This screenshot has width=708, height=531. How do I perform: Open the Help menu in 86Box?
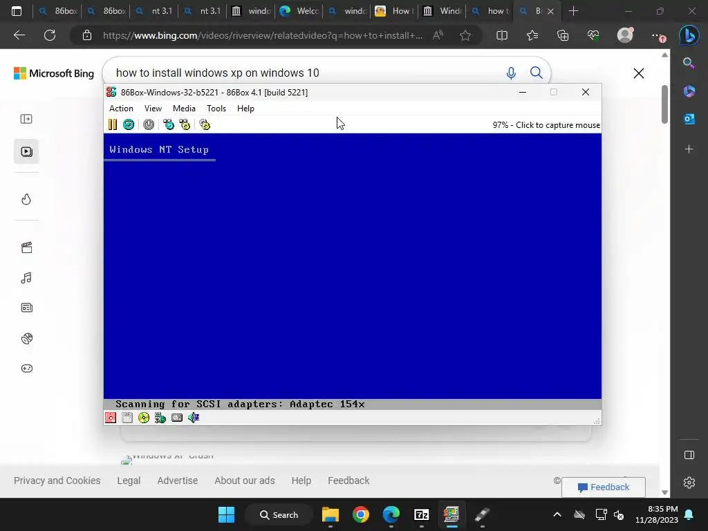[x=245, y=109]
